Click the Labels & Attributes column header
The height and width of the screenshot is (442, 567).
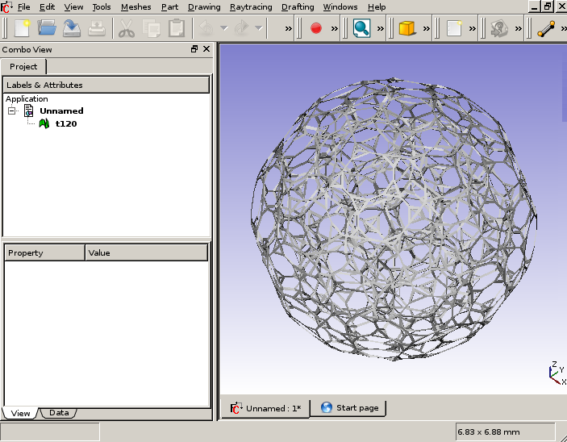pyautogui.click(x=106, y=85)
